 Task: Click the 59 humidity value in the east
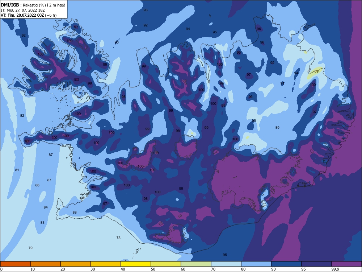click(316, 71)
